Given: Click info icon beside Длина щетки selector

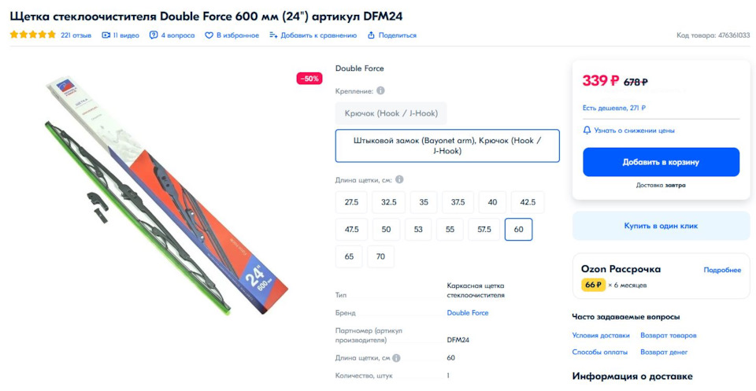Looking at the screenshot, I should click(x=399, y=180).
